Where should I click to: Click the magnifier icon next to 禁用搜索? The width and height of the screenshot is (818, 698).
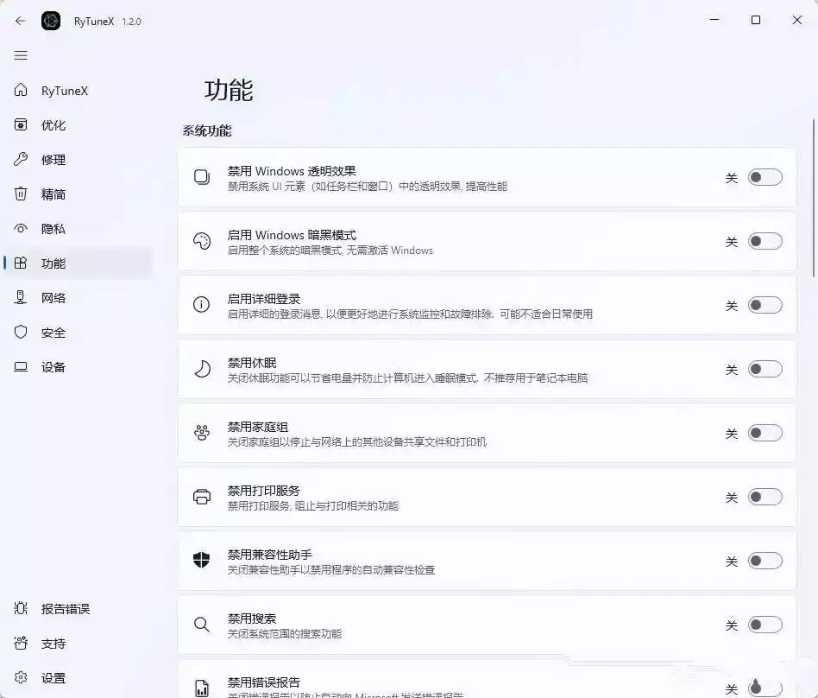tap(202, 625)
